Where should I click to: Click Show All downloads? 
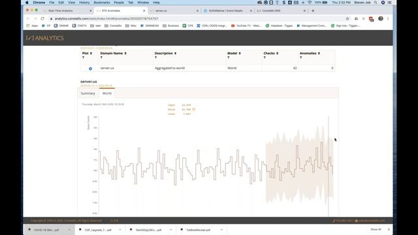point(376,229)
